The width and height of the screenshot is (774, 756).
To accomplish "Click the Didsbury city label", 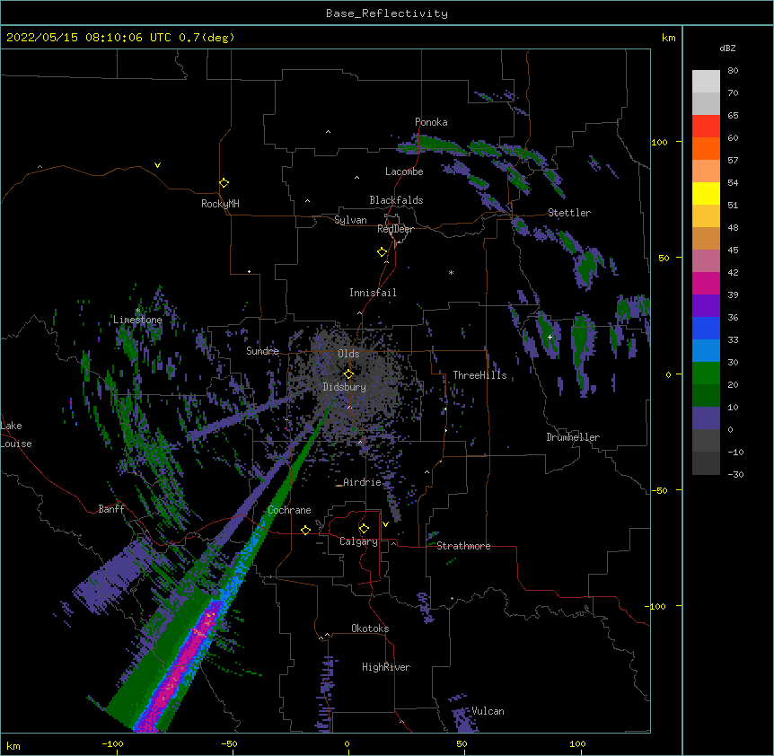I will coord(344,387).
